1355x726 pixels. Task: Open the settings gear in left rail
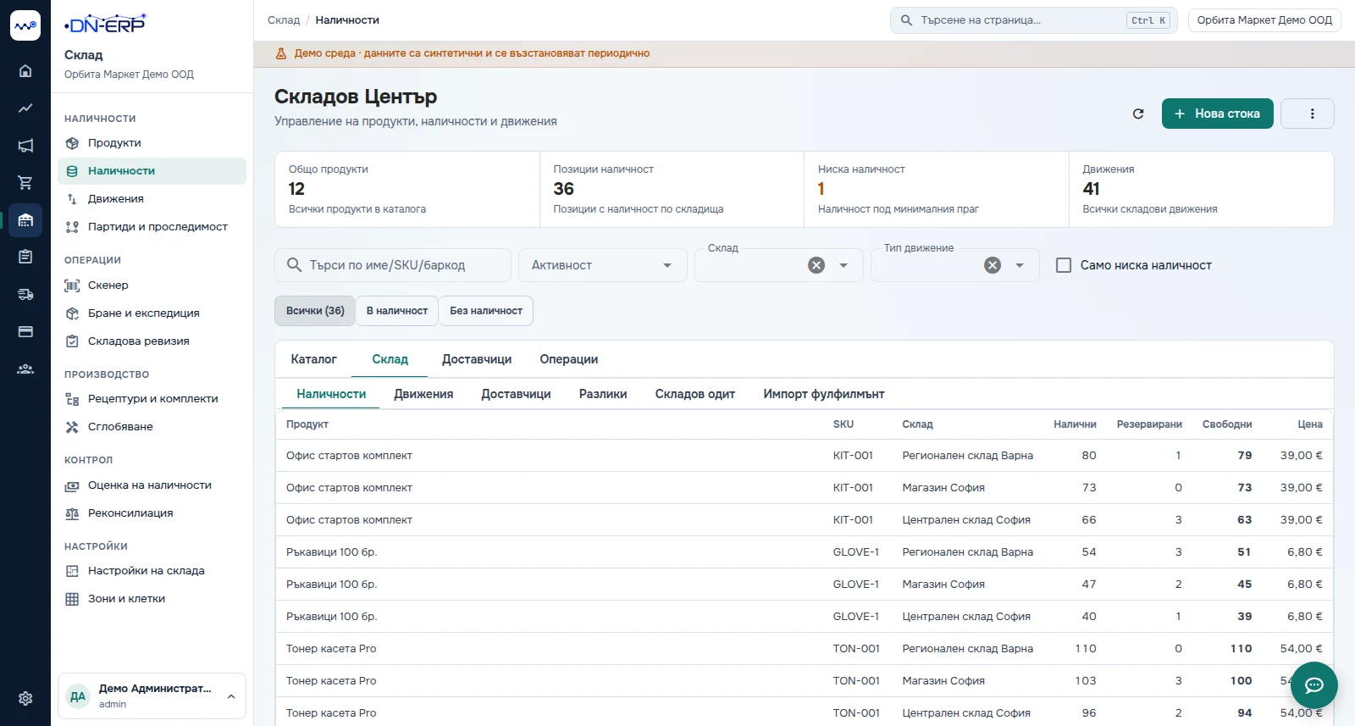click(25, 698)
